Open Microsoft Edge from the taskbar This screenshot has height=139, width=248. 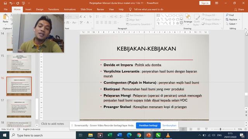click(129, 135)
